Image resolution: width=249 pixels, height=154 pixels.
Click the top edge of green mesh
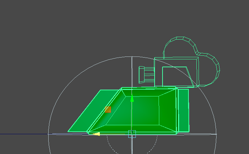pos(150,88)
